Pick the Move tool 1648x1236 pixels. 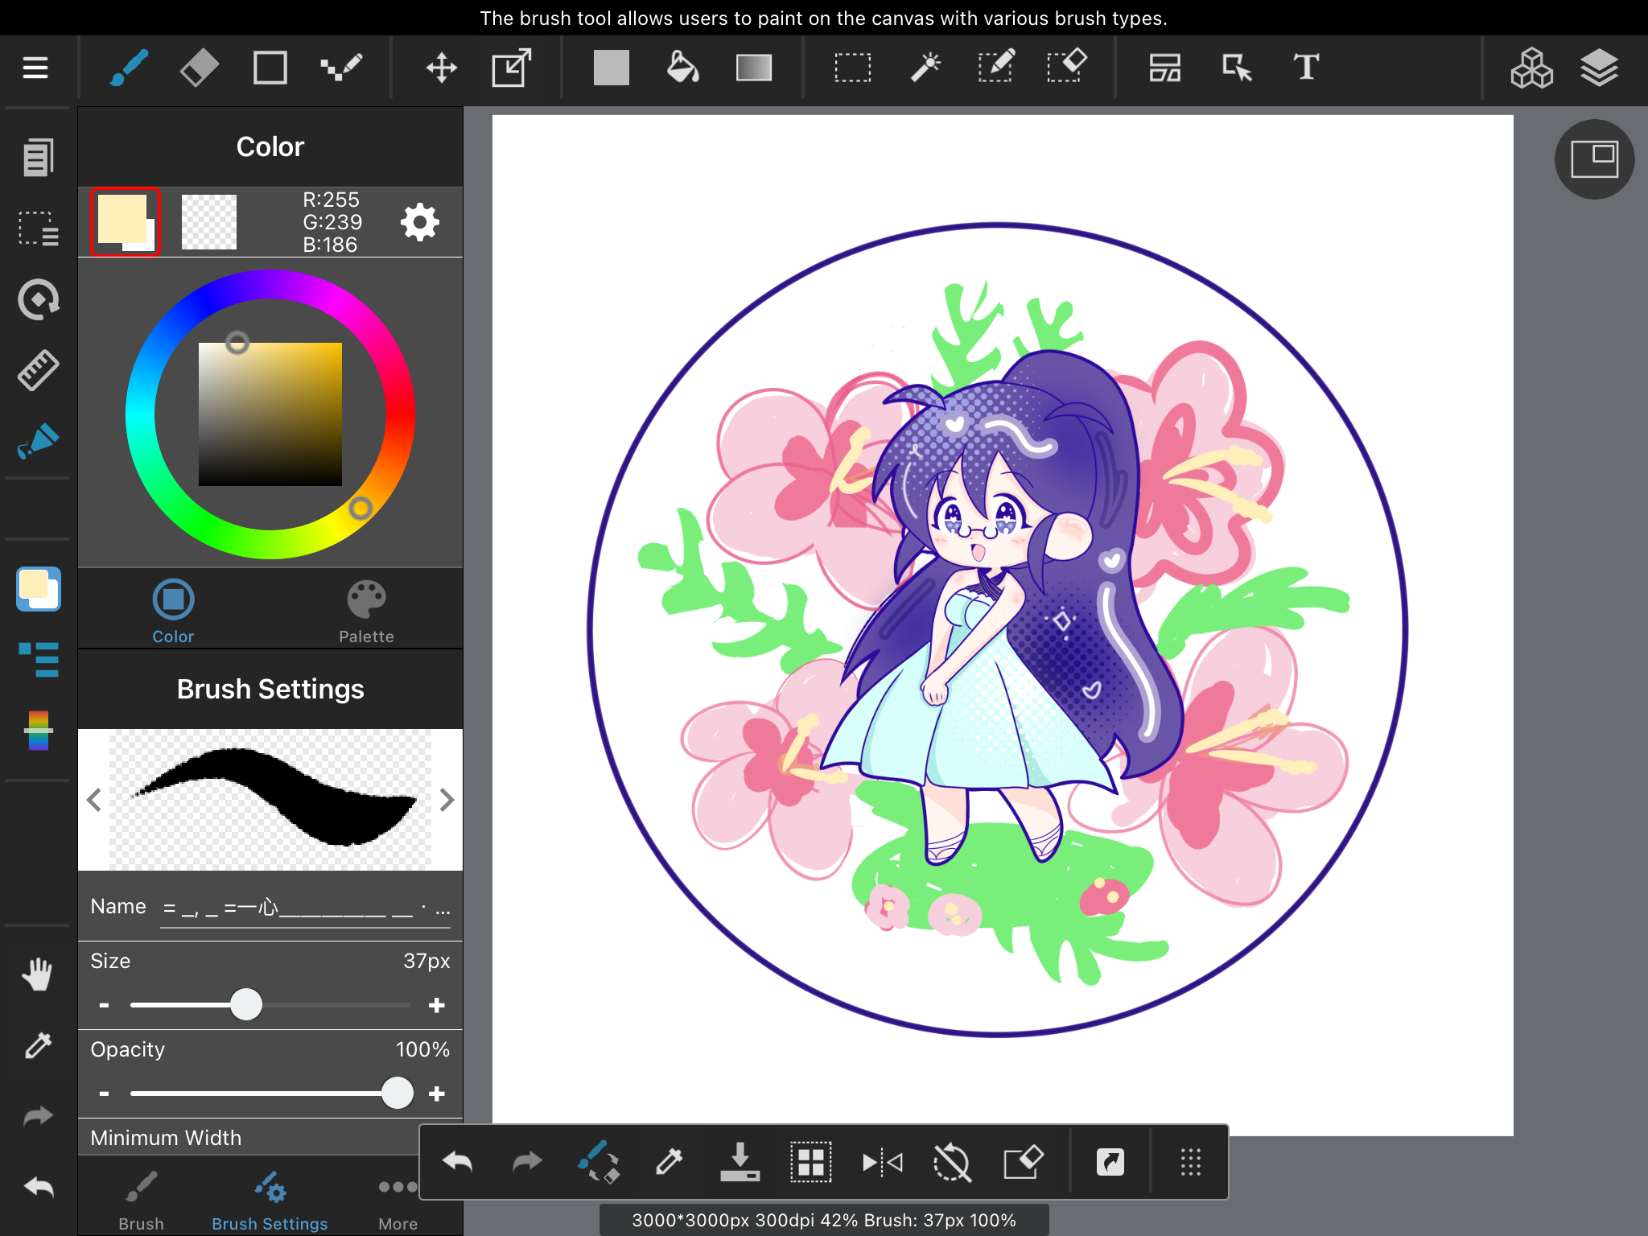click(x=441, y=68)
